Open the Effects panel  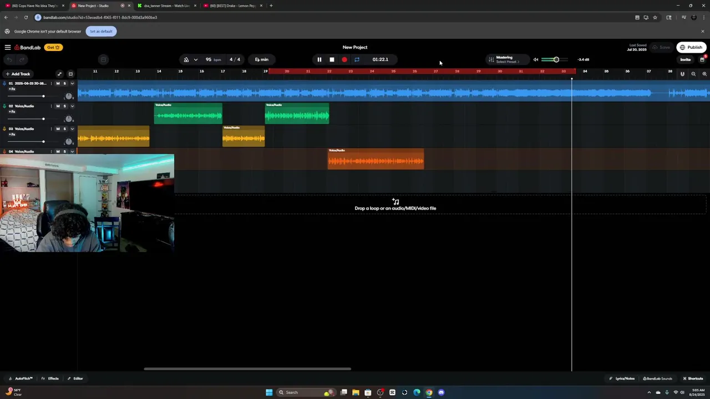50,378
